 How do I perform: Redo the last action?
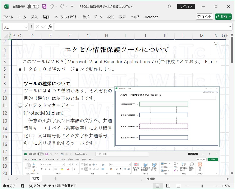coord(62,6)
